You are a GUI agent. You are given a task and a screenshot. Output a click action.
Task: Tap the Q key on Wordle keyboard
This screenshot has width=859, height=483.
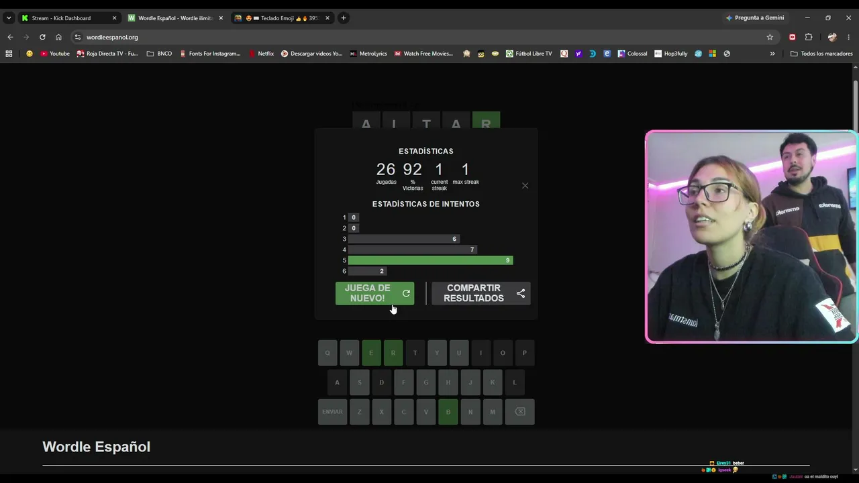point(327,353)
